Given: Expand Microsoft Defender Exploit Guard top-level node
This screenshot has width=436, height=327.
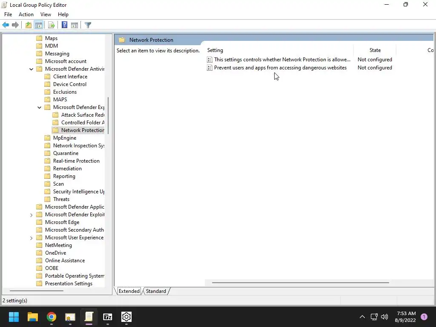Looking at the screenshot, I should click(x=31, y=215).
